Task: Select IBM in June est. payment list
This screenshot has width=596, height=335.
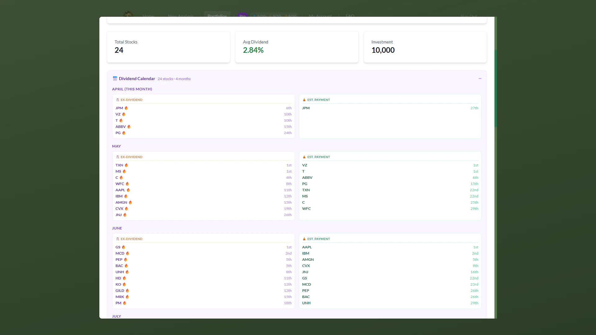Action: click(x=306, y=253)
